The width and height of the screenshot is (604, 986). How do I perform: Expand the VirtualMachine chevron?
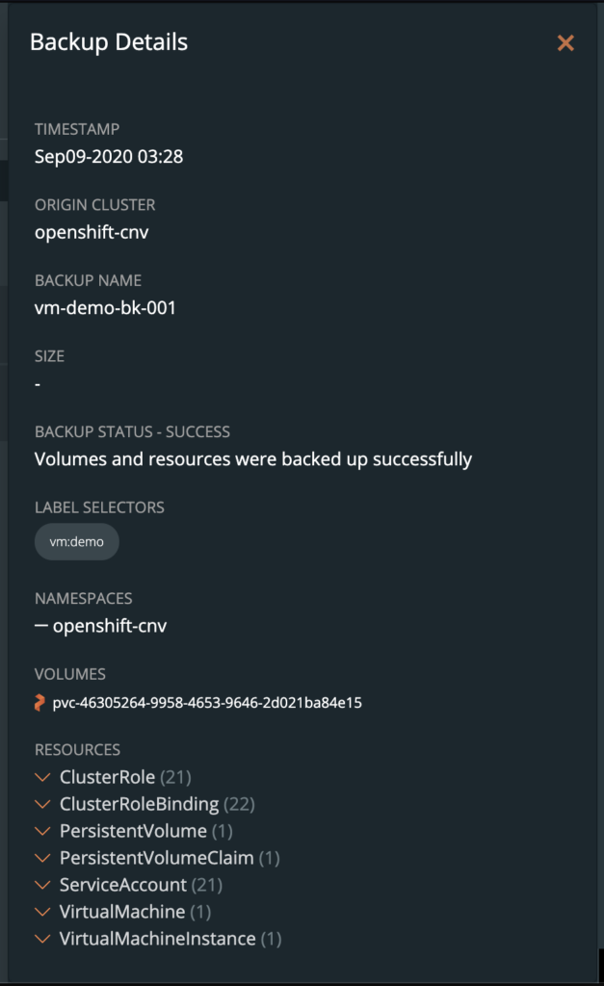click(42, 912)
